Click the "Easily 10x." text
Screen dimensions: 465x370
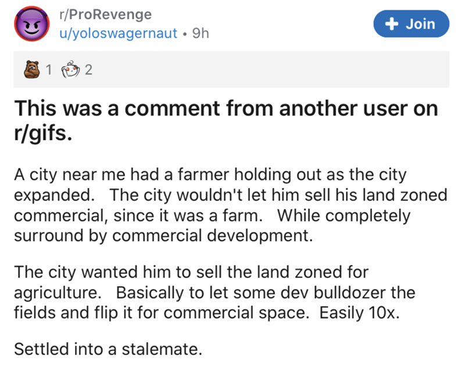coord(359,312)
